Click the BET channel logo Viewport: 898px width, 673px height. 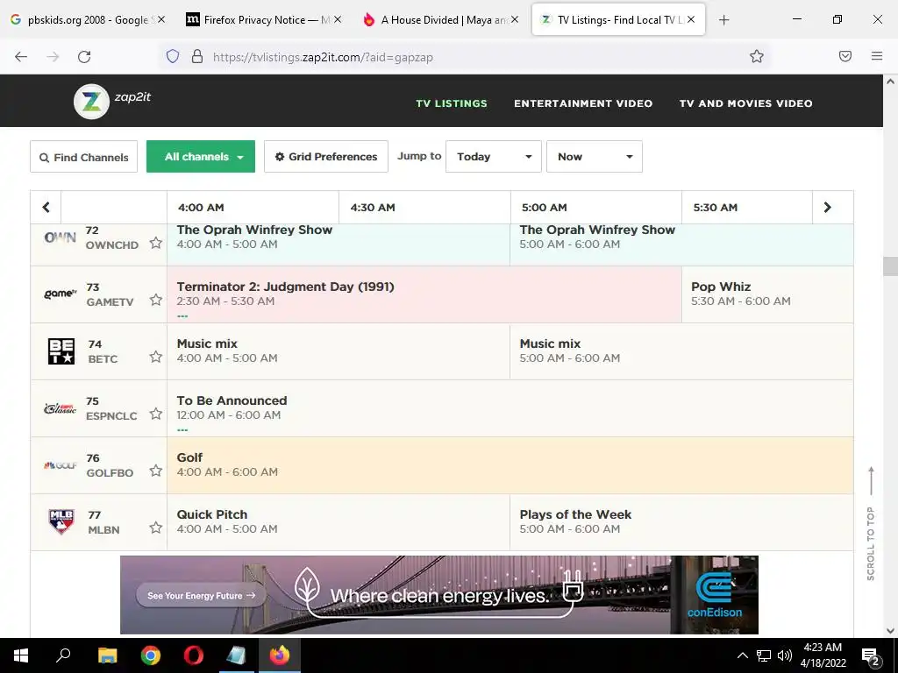(x=61, y=351)
